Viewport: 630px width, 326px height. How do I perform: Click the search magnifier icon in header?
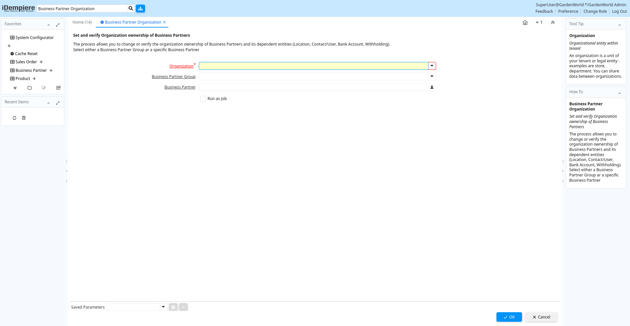(131, 9)
